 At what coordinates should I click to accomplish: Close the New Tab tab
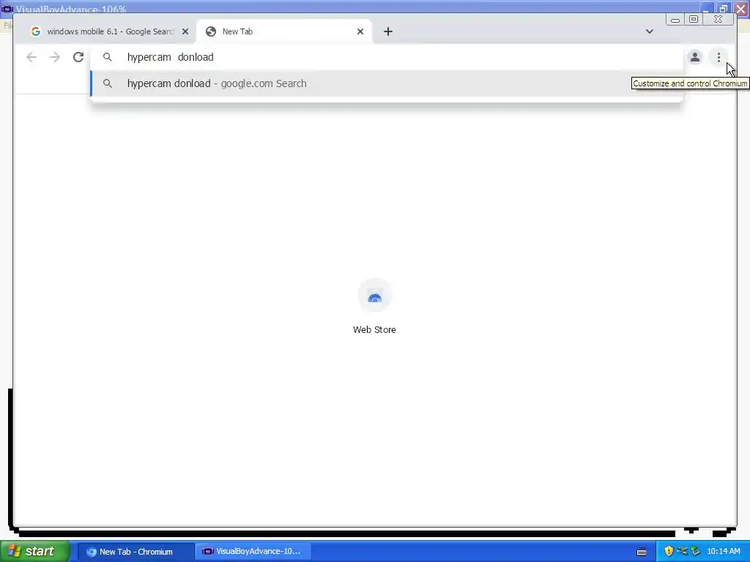(360, 31)
